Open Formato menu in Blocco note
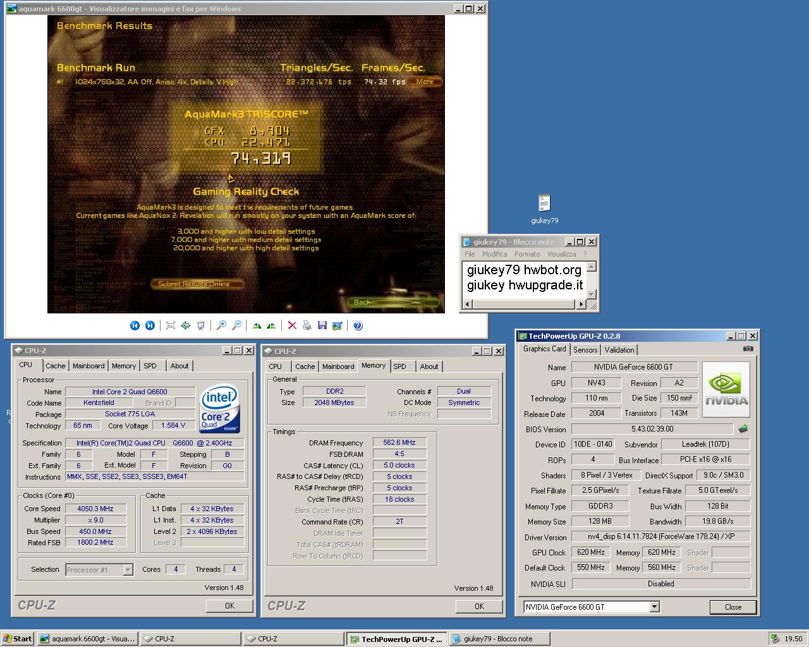 tap(527, 254)
